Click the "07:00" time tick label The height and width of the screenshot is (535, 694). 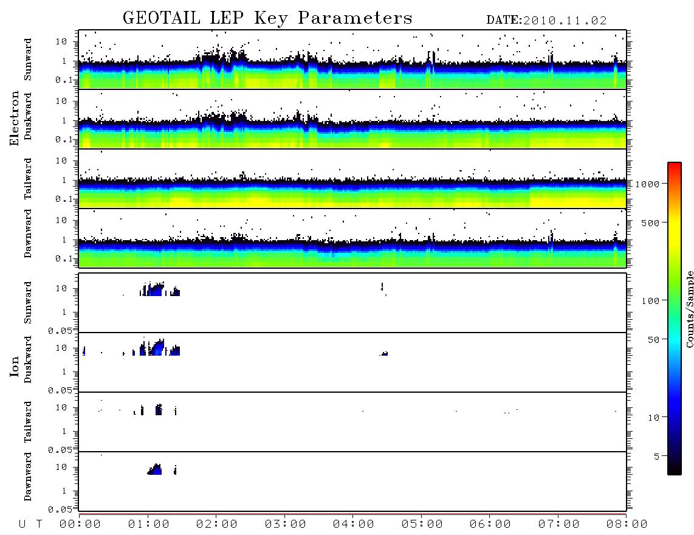(x=559, y=525)
